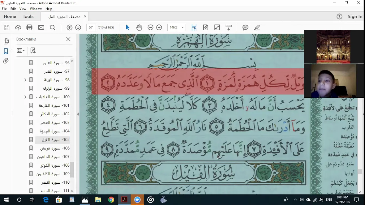Viewport: 365px width, 205px height.
Task: Select bookmark 97- سورة القدر
Action: pos(57,71)
